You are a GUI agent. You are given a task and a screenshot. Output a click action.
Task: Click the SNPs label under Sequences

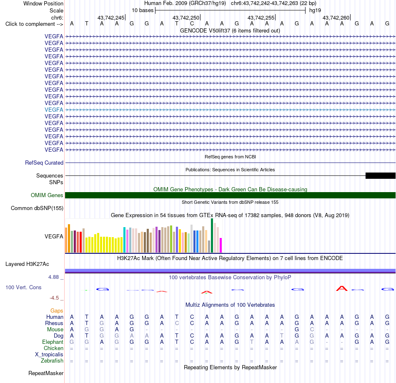[56, 182]
